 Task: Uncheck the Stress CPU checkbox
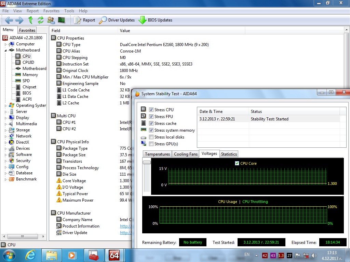coord(151,110)
